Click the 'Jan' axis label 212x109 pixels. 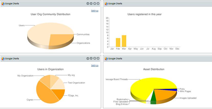[x=112, y=49]
